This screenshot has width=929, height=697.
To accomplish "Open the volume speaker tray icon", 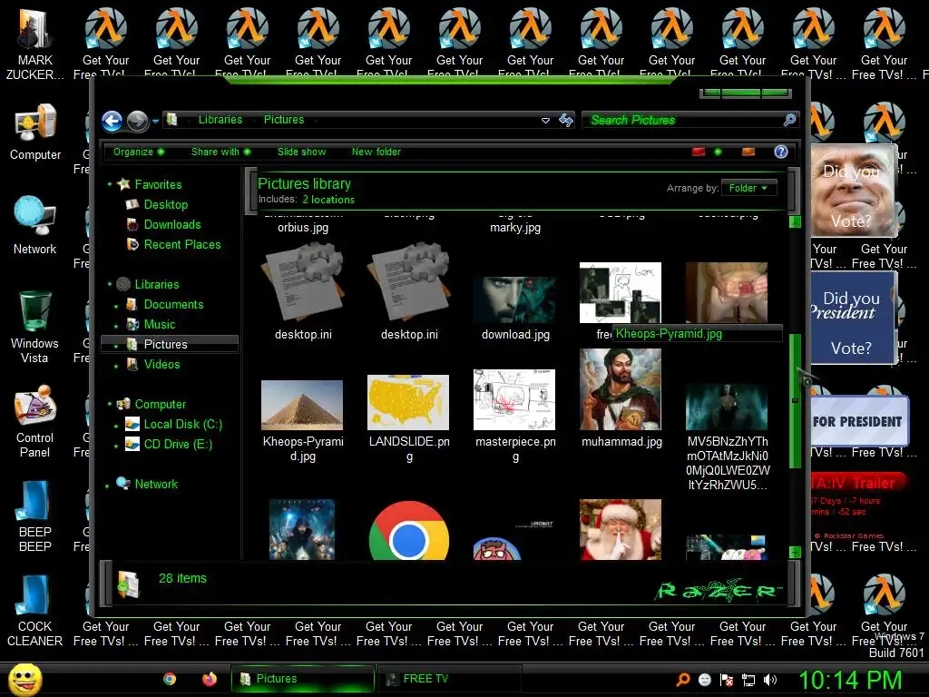I will click(770, 680).
